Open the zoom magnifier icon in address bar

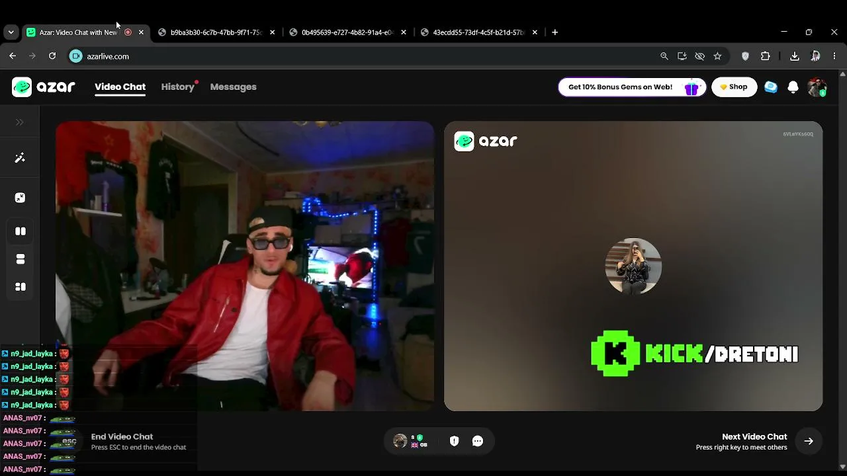[664, 56]
